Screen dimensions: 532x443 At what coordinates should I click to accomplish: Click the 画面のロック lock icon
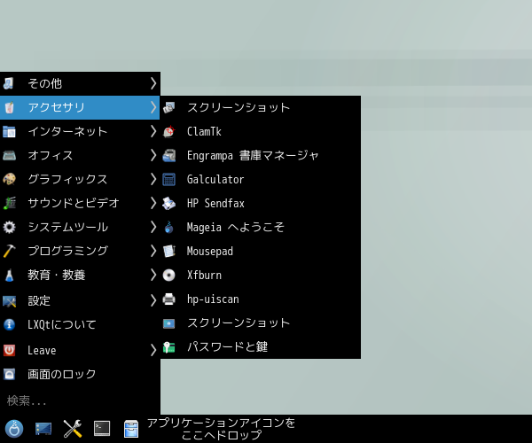click(x=9, y=374)
